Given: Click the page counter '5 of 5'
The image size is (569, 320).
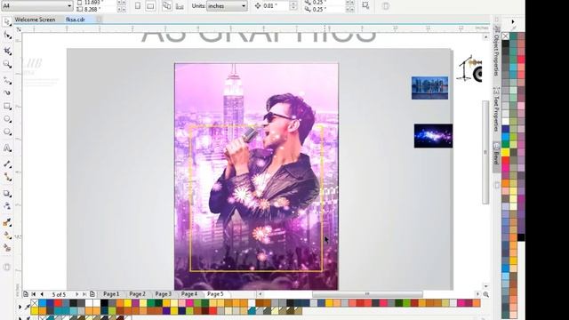Looking at the screenshot, I should pos(59,294).
